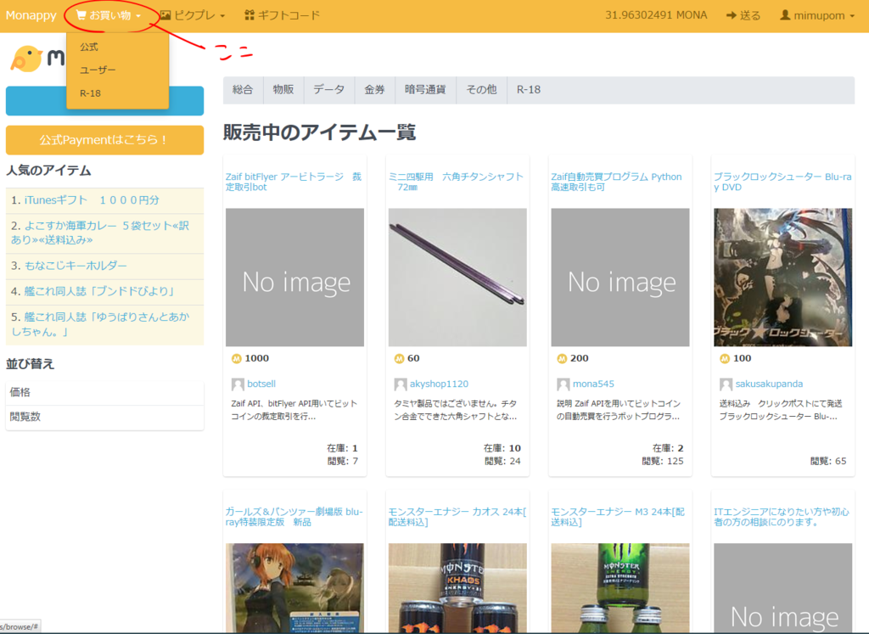The width and height of the screenshot is (869, 634).
Task: Open seller profile sakusakupanda
Action: click(769, 384)
